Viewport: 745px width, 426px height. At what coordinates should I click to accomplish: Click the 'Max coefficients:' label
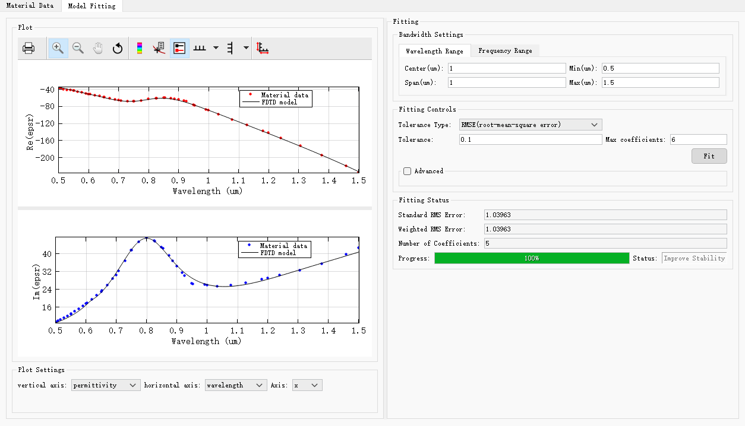(x=635, y=139)
